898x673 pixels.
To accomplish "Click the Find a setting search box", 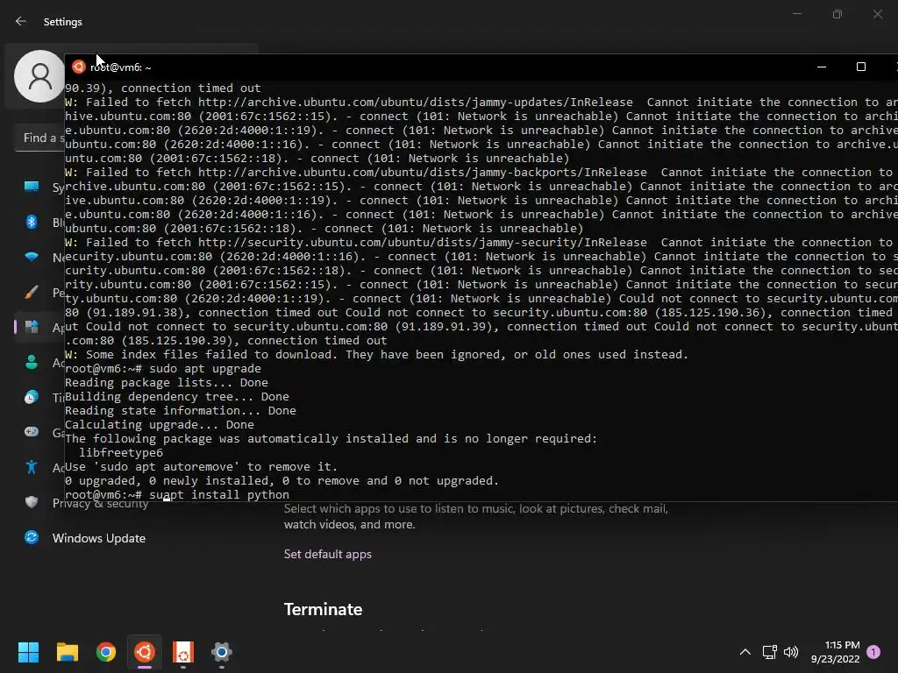I will point(40,138).
